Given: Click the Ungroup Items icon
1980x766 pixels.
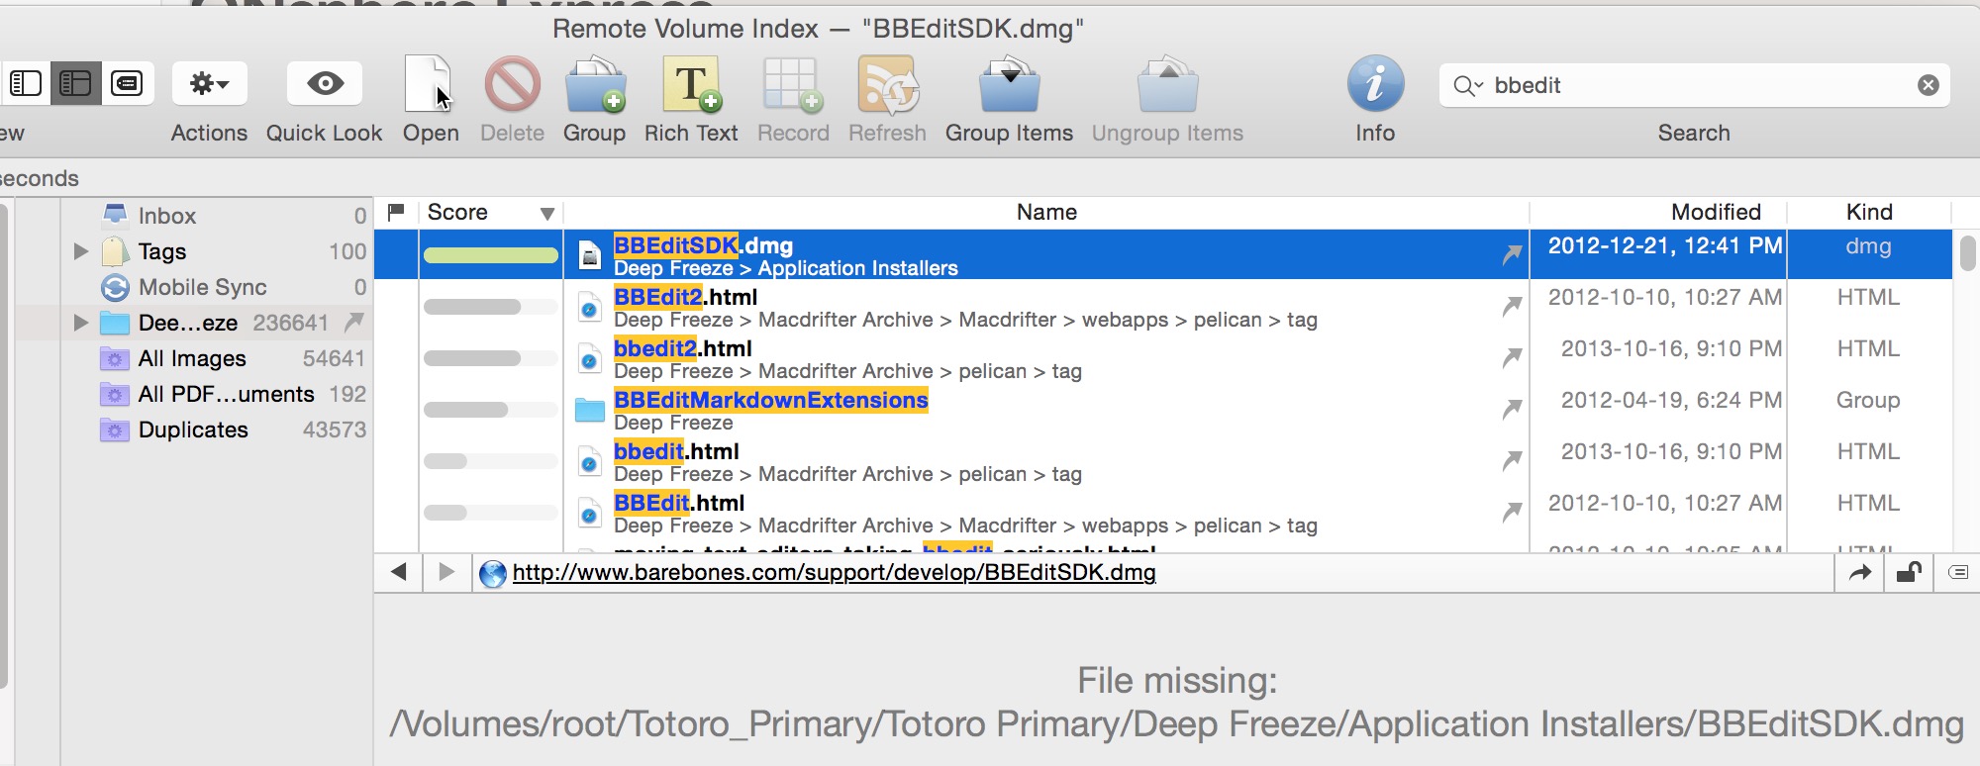Looking at the screenshot, I should point(1167,84).
